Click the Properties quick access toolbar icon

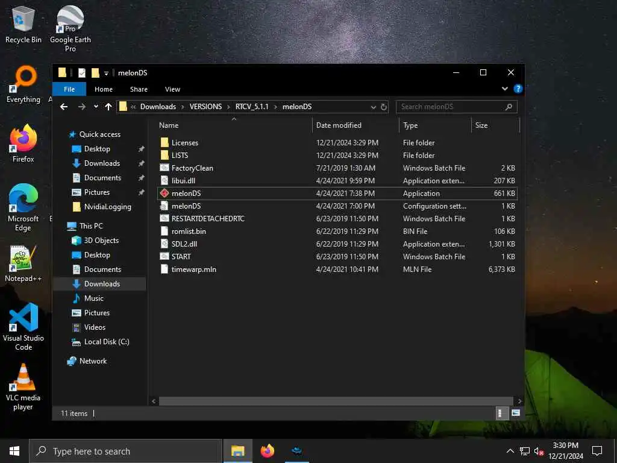[82, 73]
